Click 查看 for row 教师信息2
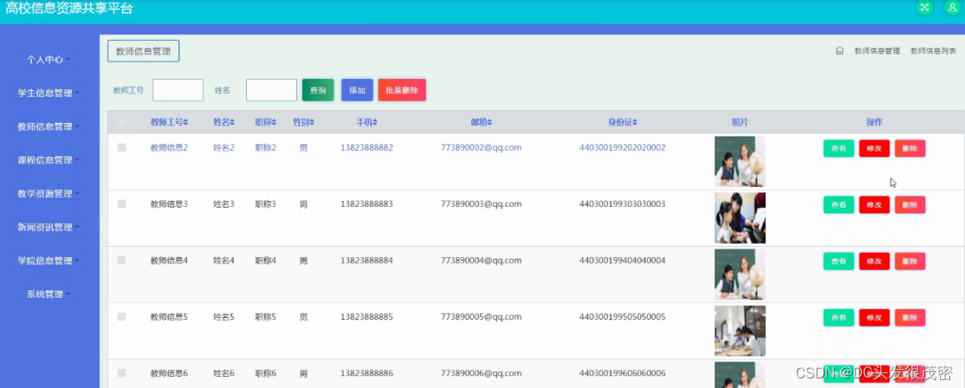Viewport: 965px width, 388px height. tap(839, 148)
